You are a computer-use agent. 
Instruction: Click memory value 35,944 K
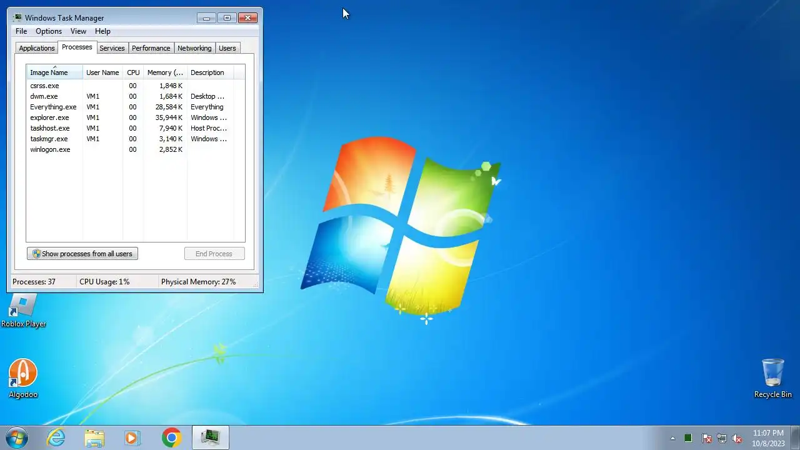(x=167, y=117)
